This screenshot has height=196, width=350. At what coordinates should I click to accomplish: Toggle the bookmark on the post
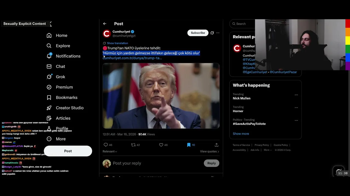click(x=189, y=145)
